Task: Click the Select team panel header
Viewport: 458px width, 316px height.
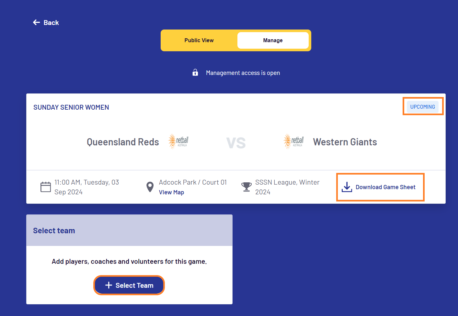Action: (54, 230)
